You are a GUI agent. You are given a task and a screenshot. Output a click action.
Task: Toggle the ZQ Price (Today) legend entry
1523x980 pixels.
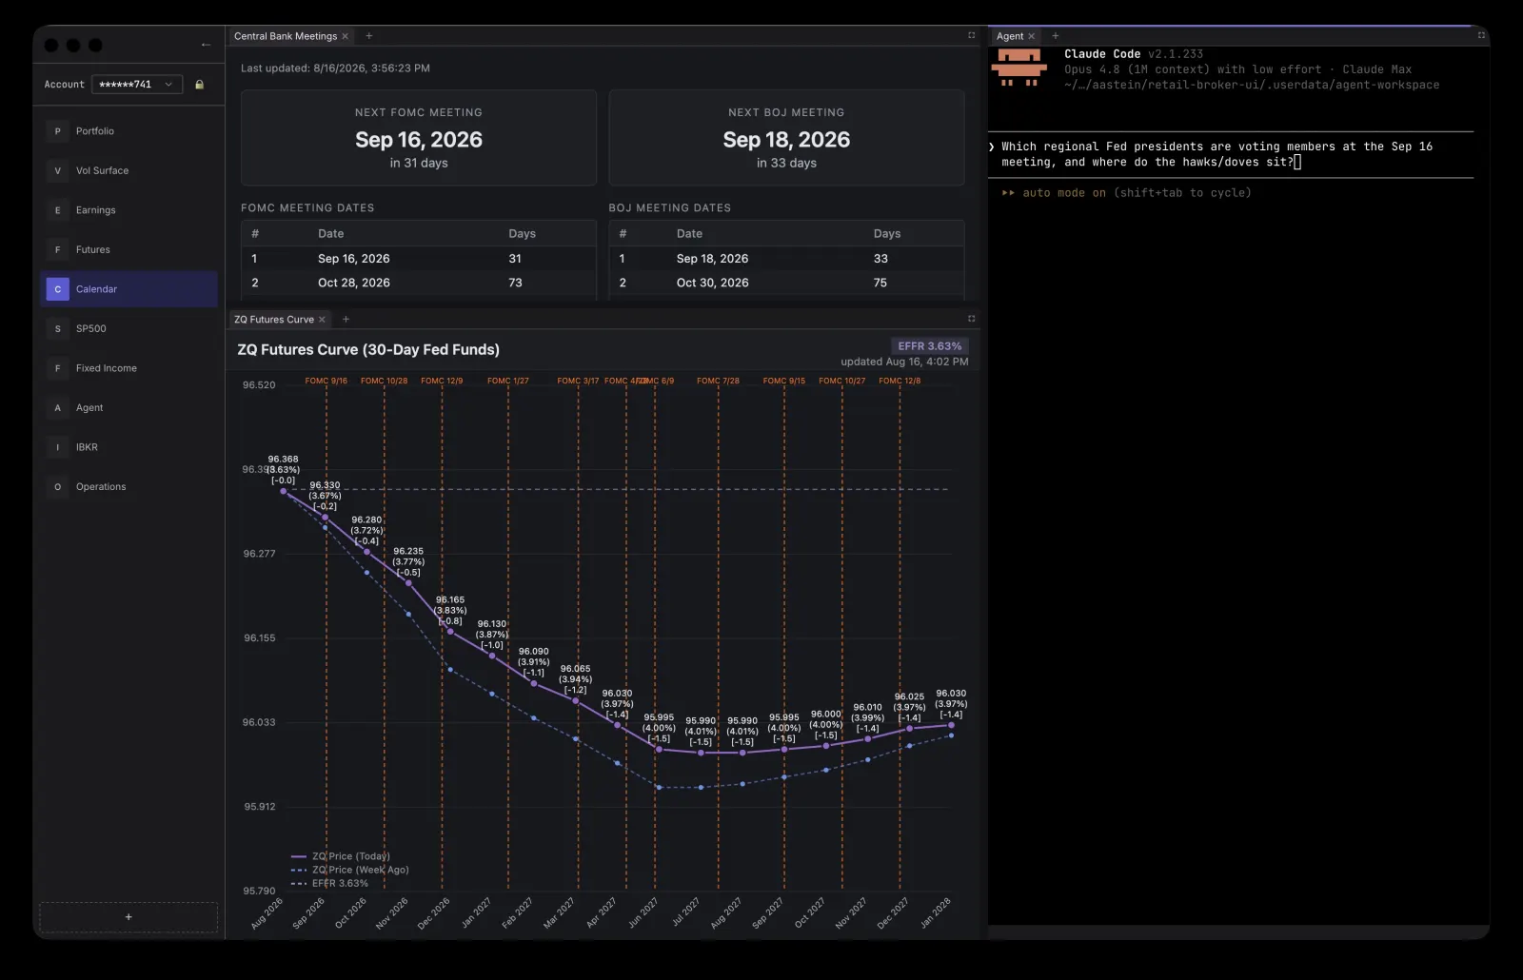click(x=341, y=856)
